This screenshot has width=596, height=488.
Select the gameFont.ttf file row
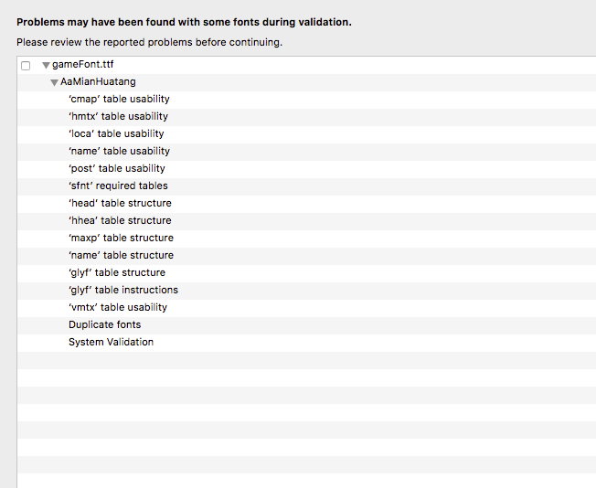[x=83, y=65]
